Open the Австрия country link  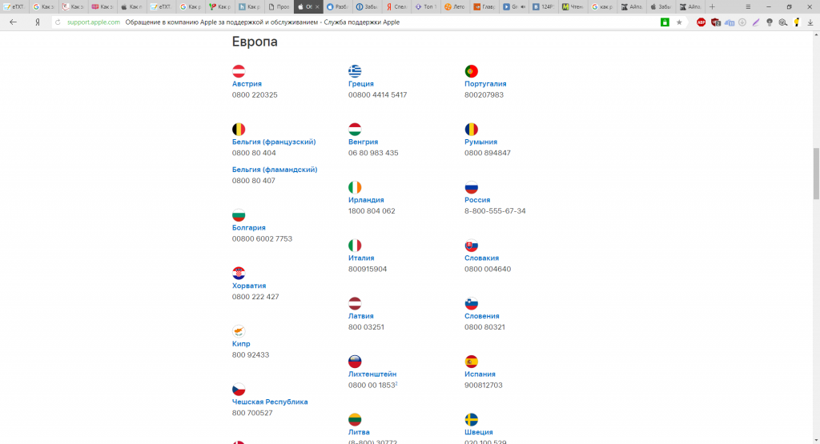(247, 83)
